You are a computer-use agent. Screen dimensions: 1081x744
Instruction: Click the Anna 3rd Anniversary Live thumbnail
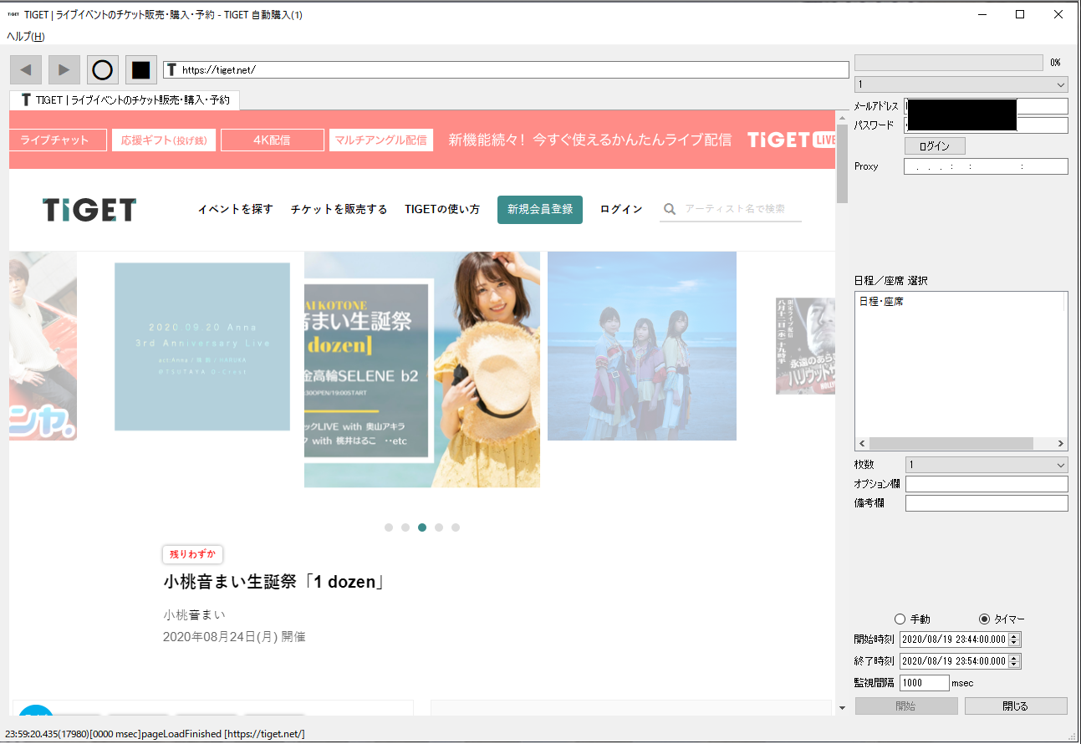point(202,347)
